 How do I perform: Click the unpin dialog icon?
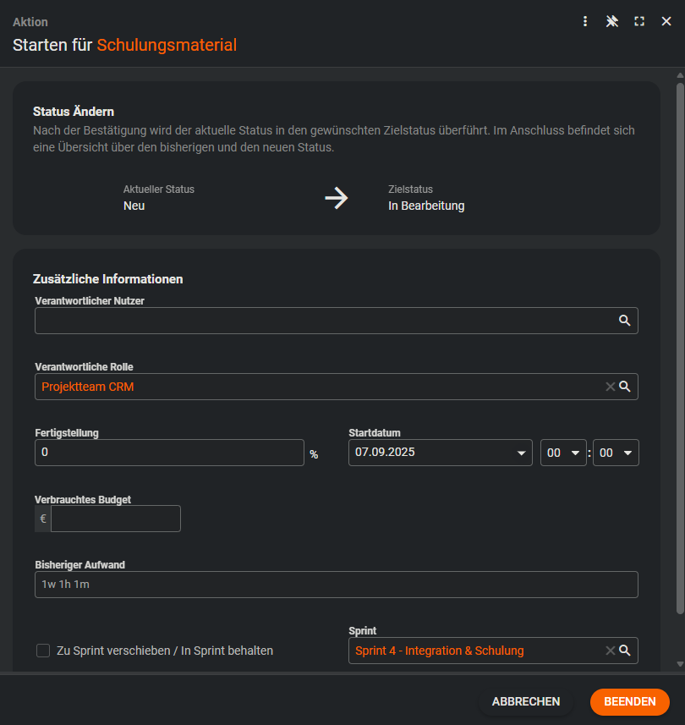[612, 21]
